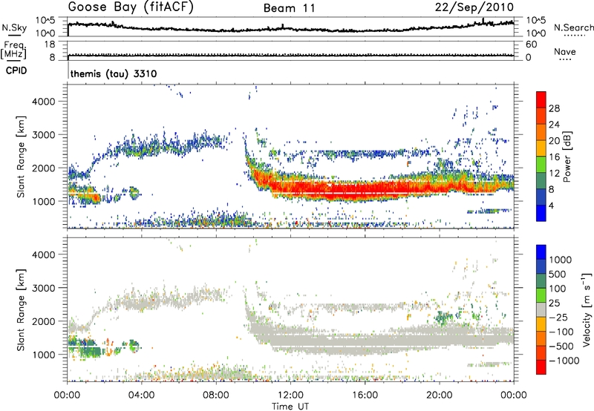Viewport: 594px width, 411px height.
Task: Click the '16' label on power colorbar
Action: [x=554, y=157]
